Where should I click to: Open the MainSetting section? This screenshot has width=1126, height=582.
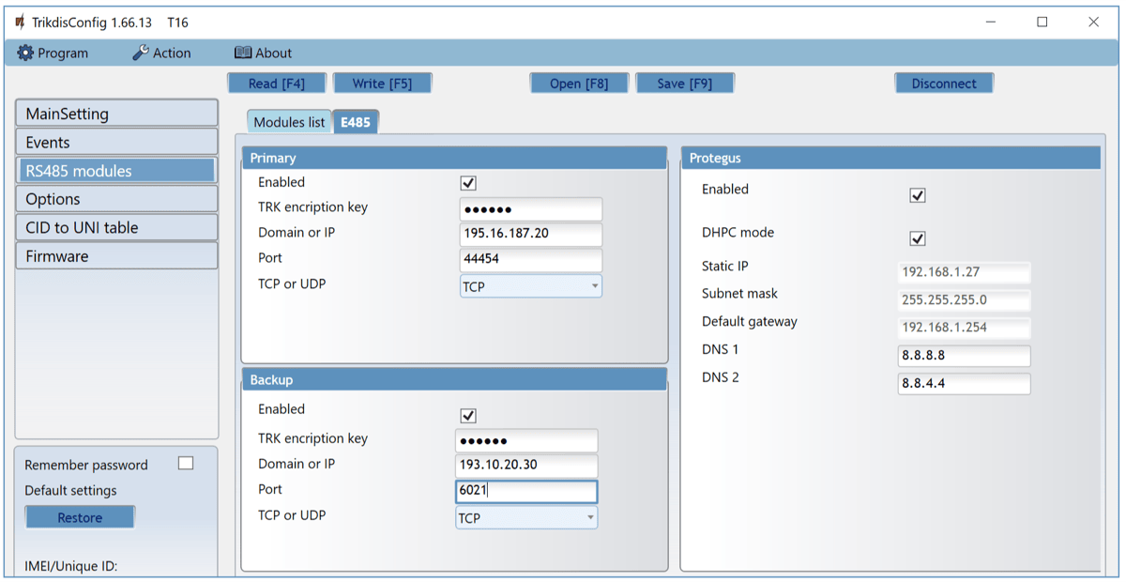116,114
